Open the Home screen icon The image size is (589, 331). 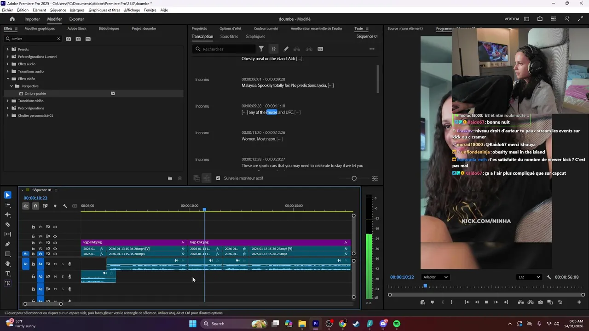[x=12, y=19]
